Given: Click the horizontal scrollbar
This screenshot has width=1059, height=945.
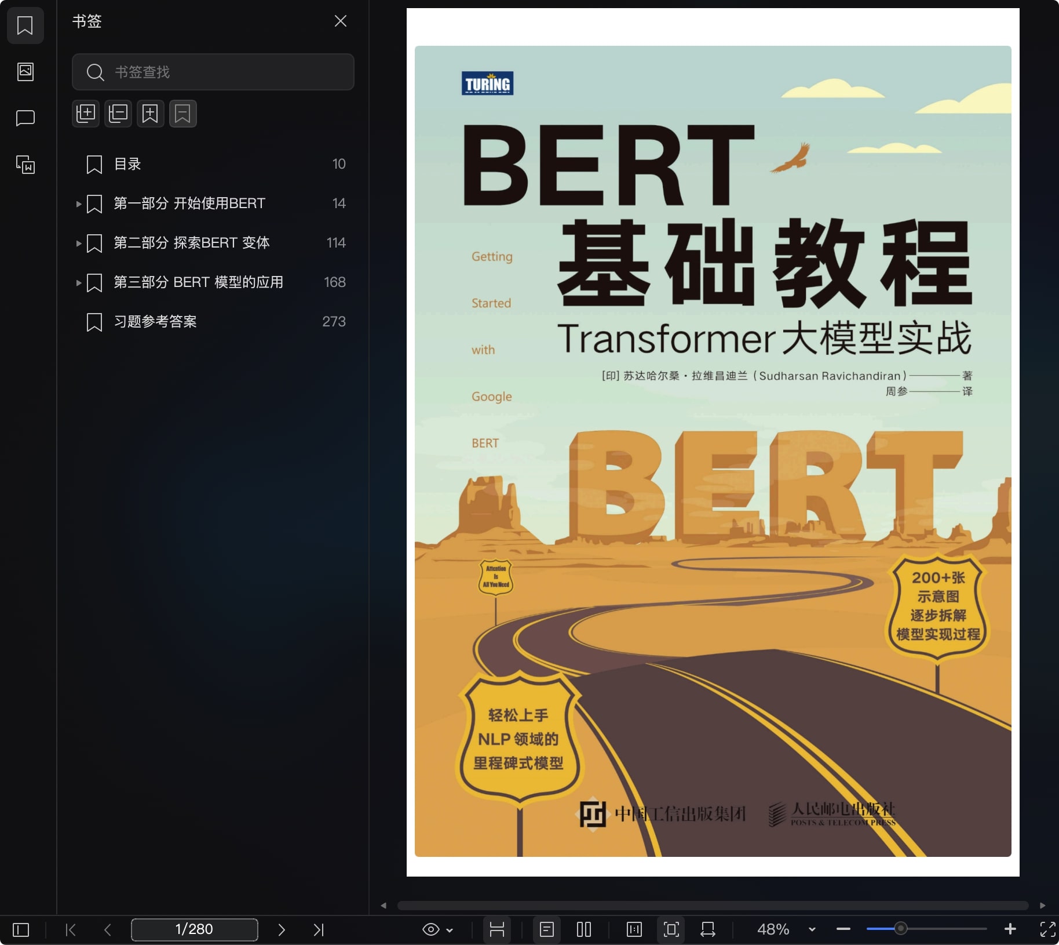Looking at the screenshot, I should pos(713,906).
